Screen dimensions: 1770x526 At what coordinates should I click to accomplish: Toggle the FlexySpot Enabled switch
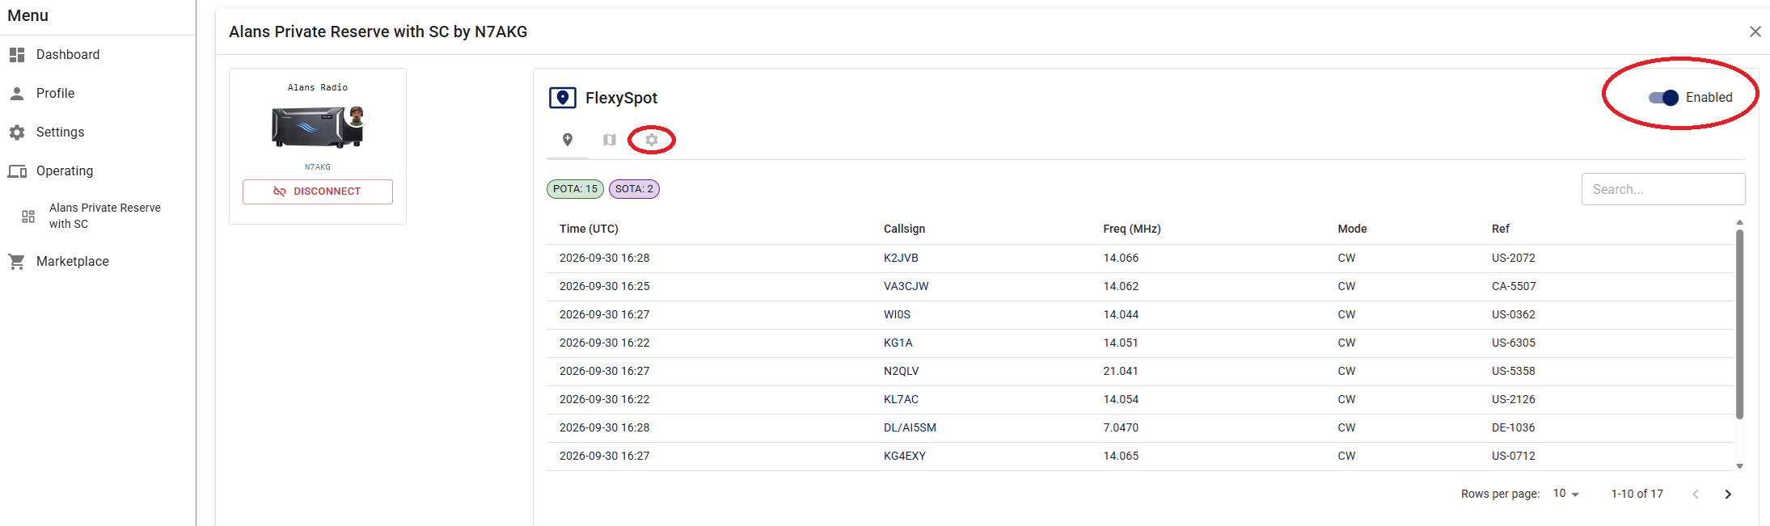[x=1664, y=98]
